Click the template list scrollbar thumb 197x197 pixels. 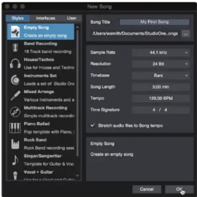77,93
